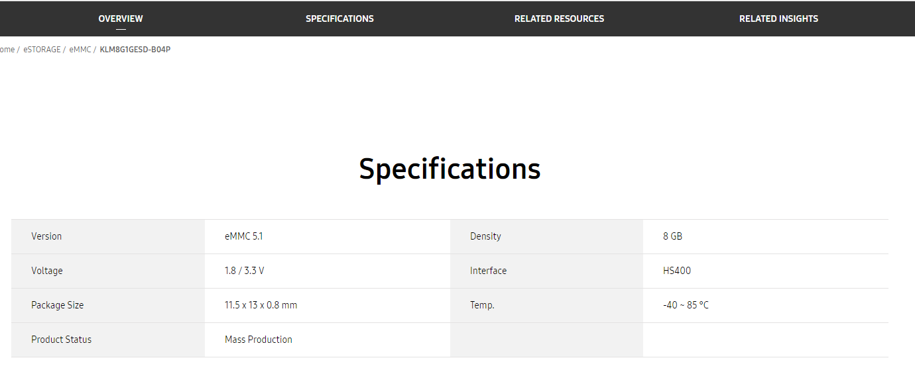915x370 pixels.
Task: Click the KLM8G1GESD-B04P breadcrumb text
Action: (135, 50)
